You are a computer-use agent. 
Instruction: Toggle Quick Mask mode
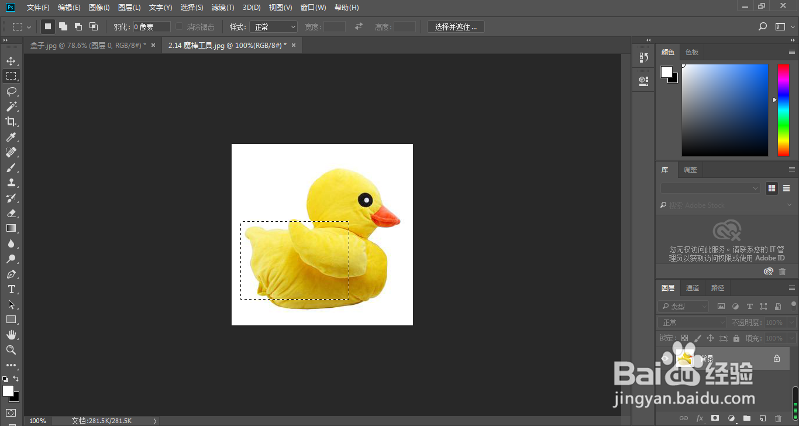pos(11,413)
